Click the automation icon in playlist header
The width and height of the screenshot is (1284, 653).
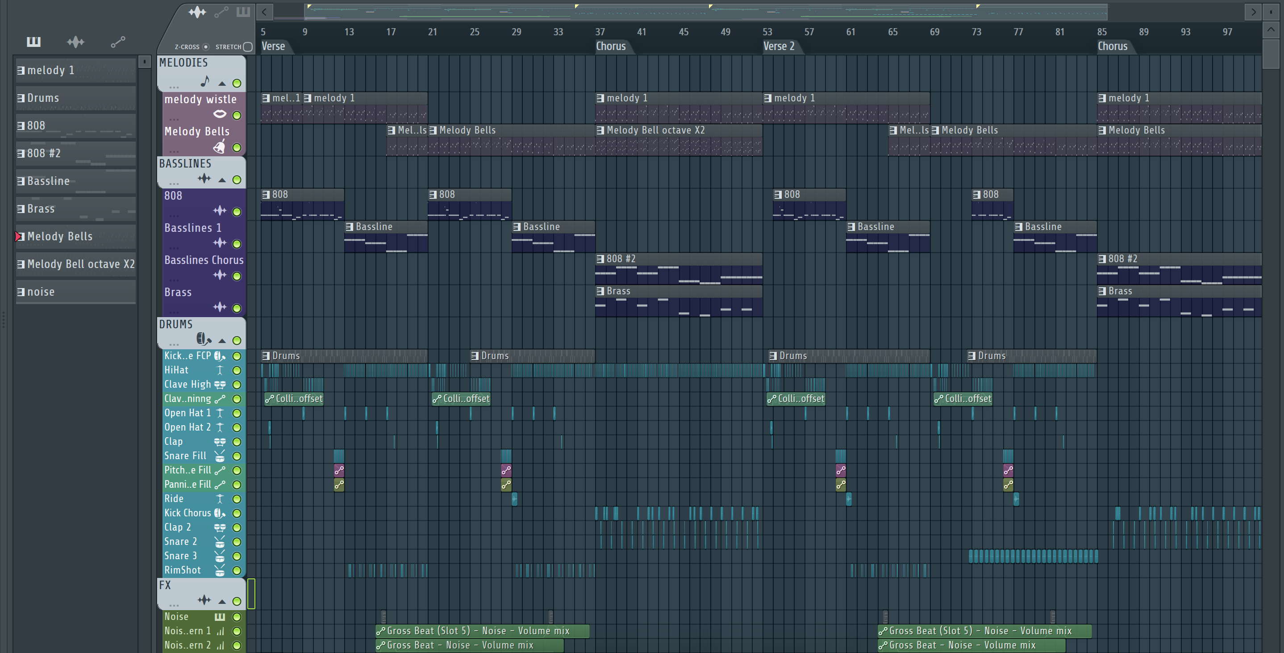pyautogui.click(x=221, y=12)
